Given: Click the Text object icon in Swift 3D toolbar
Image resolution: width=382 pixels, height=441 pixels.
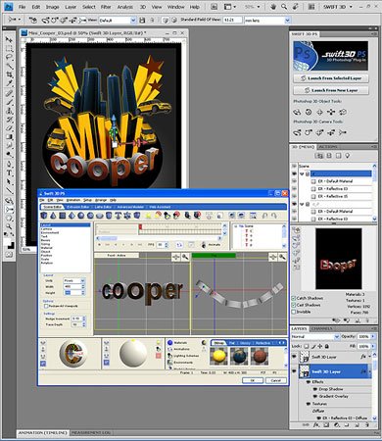Looking at the screenshot, I should pos(119,216).
